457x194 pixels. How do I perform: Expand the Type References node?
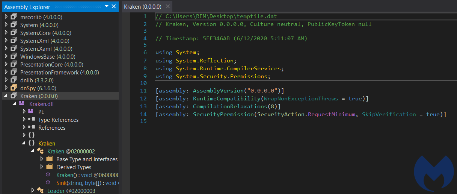24,120
